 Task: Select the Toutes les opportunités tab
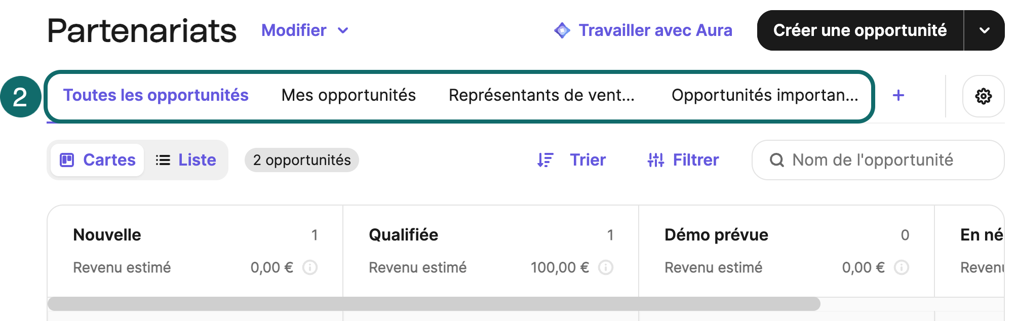click(155, 95)
